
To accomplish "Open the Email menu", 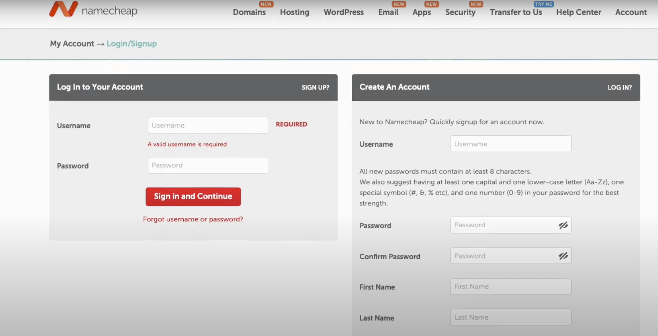I will point(388,12).
